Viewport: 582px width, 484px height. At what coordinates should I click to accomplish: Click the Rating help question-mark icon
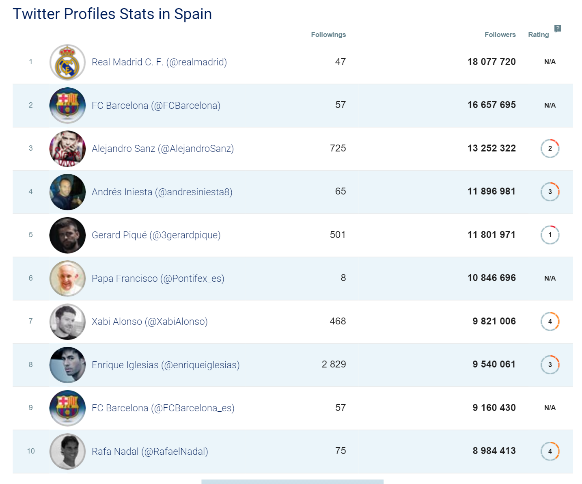pyautogui.click(x=558, y=28)
